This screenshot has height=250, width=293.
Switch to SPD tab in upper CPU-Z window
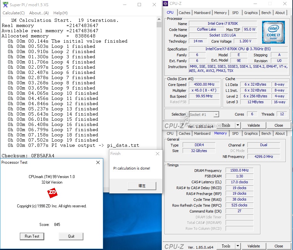click(235, 13)
